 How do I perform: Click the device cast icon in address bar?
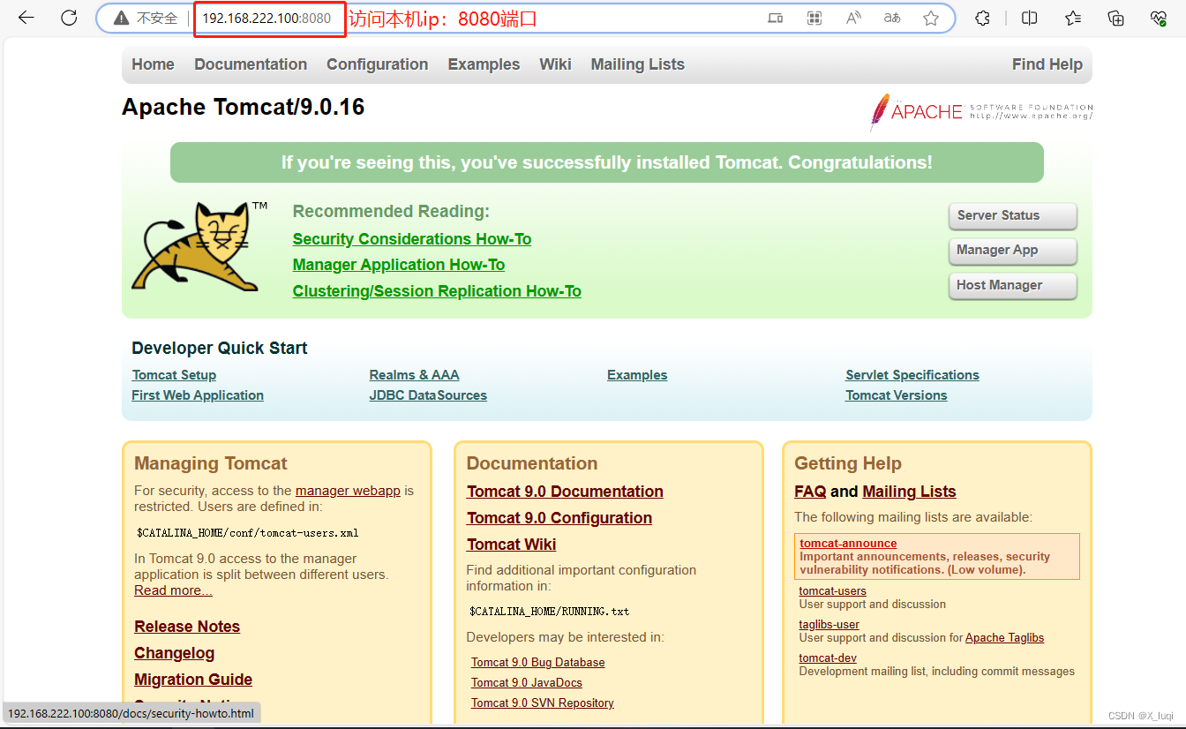776,18
